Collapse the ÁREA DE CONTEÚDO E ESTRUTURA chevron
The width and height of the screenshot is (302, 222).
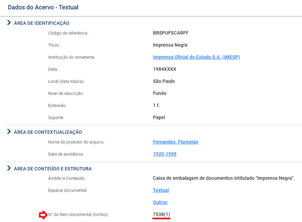point(9,168)
